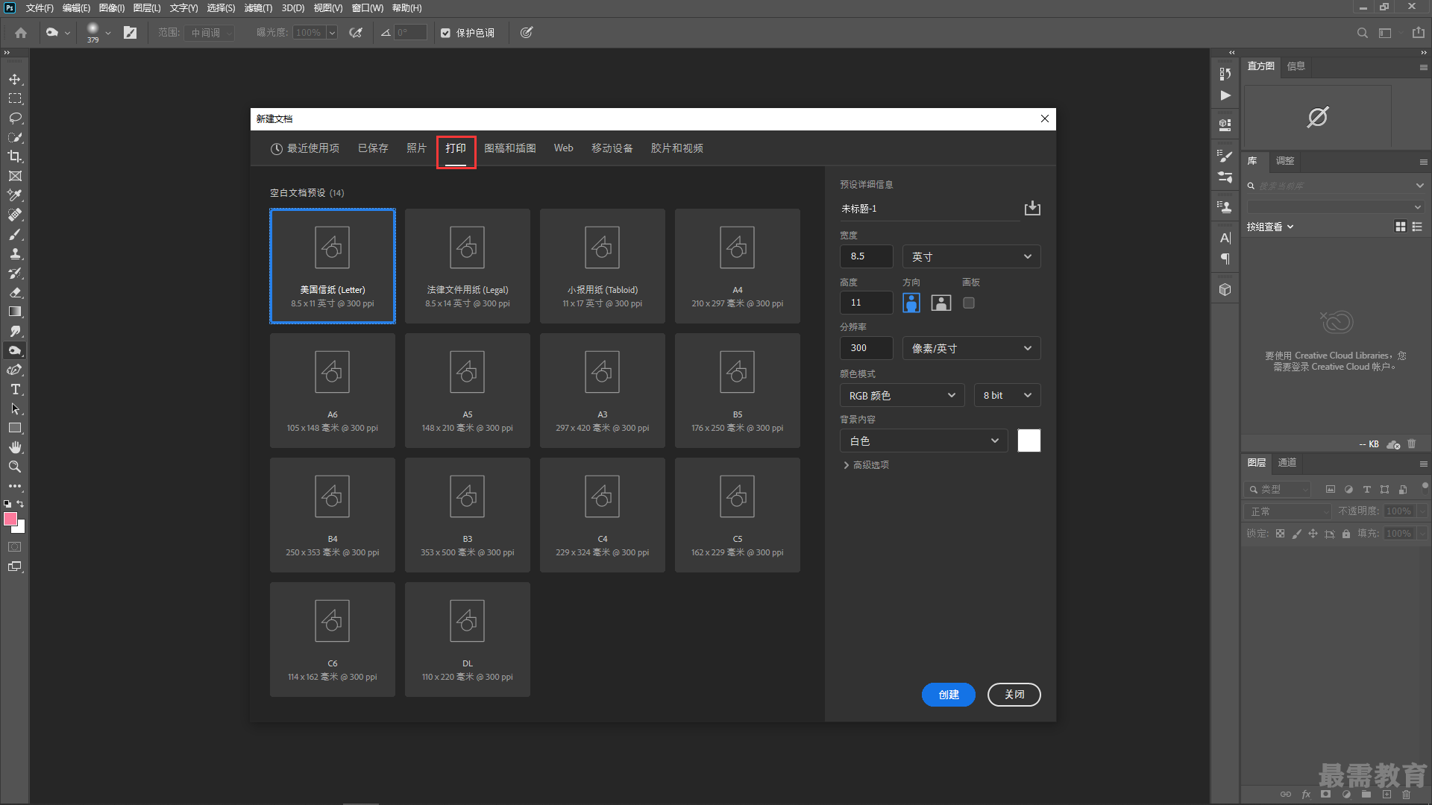Open the 最近使用项 tab
Screen dimensions: 1432x805
[x=305, y=148]
